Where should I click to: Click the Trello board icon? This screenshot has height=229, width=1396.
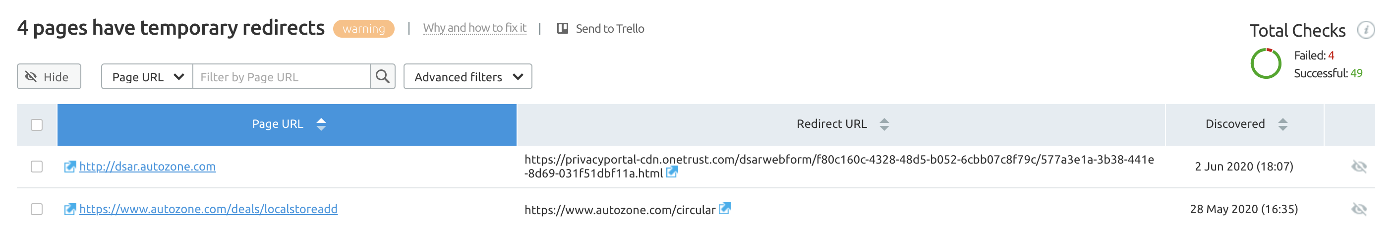(x=563, y=29)
